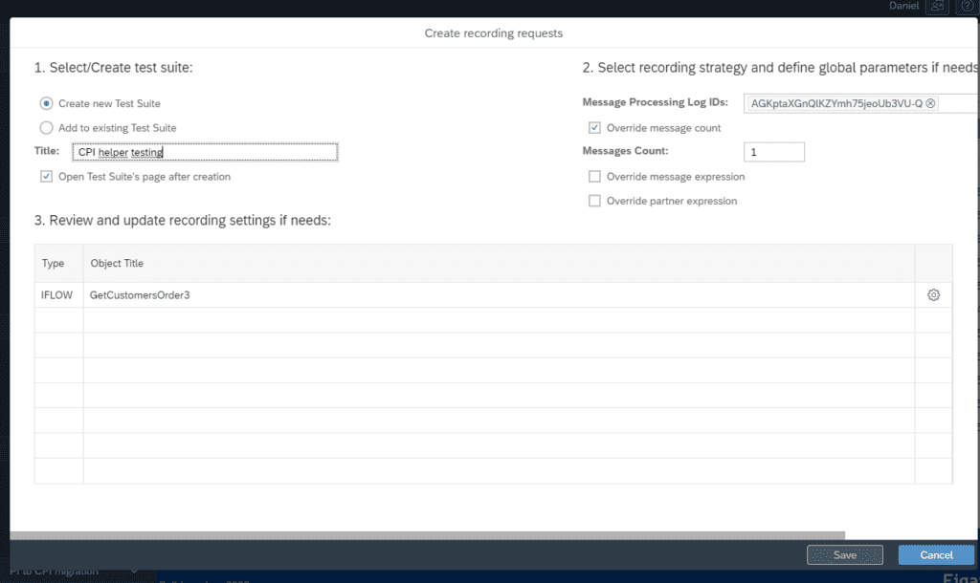Toggle Open Test Suite's page after creation
Image resolution: width=980 pixels, height=583 pixels.
click(x=46, y=177)
